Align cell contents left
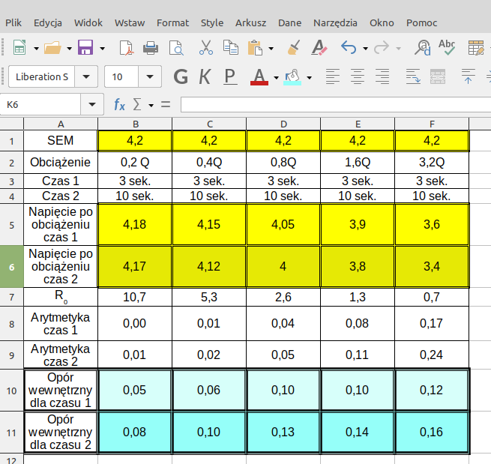The width and height of the screenshot is (491, 464). (333, 76)
